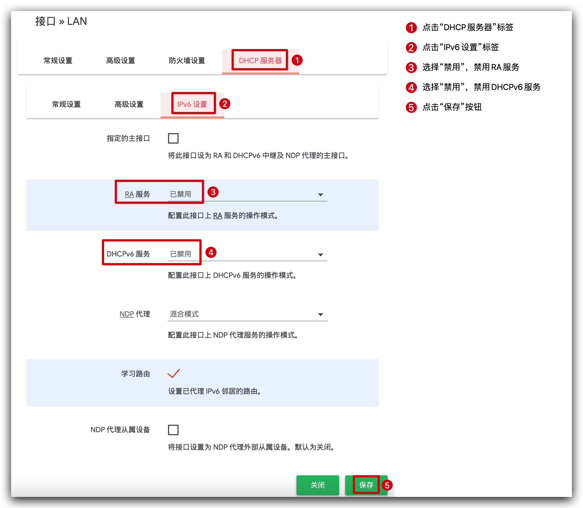Click the RA 服务 dropdown arrow
The height and width of the screenshot is (508, 583).
320,195
